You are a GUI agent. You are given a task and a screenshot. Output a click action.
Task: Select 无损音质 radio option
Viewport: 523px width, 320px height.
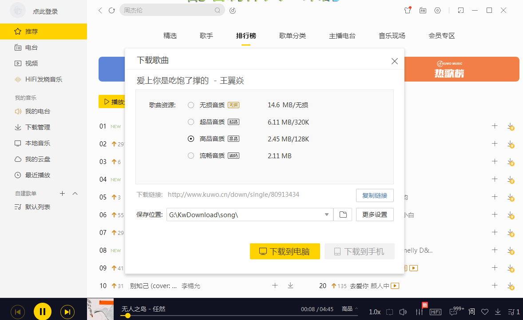[191, 105]
